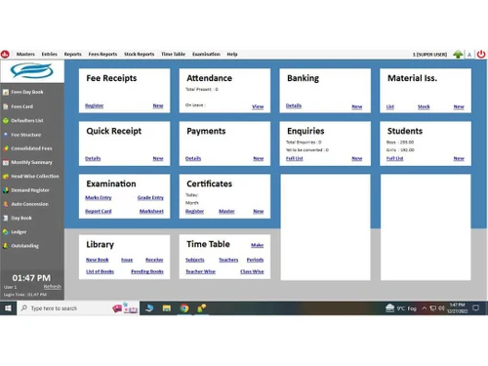Open Marks Entry in Examination card
The width and height of the screenshot is (488, 366).
point(99,197)
